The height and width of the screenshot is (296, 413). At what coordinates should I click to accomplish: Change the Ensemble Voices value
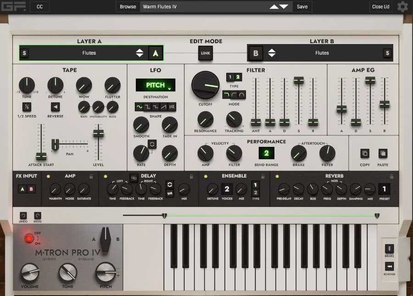[227, 189]
